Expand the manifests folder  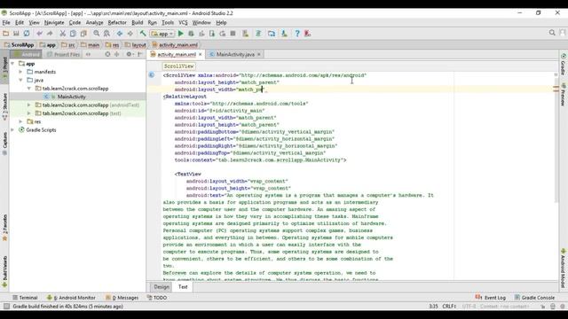21,72
